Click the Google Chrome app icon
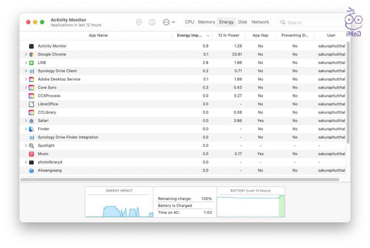 (32, 54)
